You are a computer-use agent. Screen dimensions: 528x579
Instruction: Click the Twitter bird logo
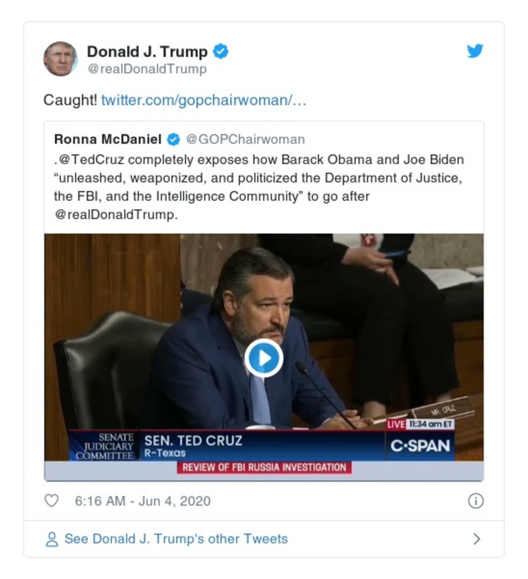tap(475, 51)
